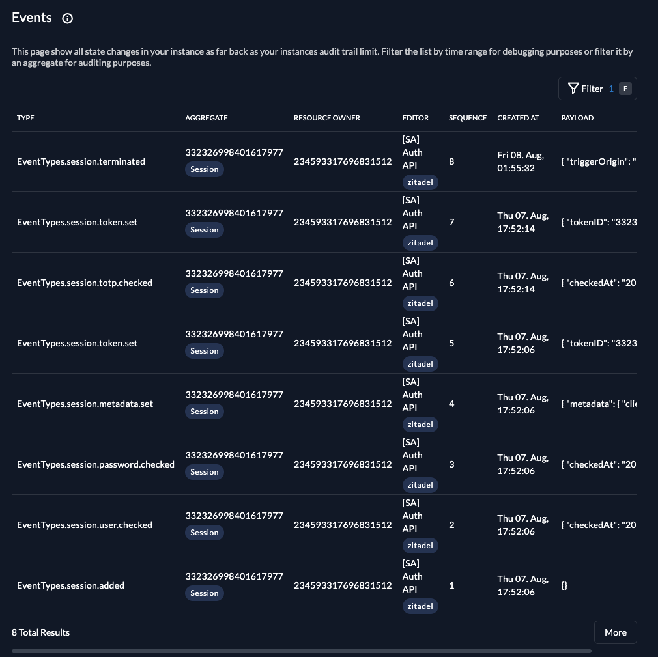658x657 pixels.
Task: Click the tokenID payload in sequence 7 row
Action: pos(599,222)
